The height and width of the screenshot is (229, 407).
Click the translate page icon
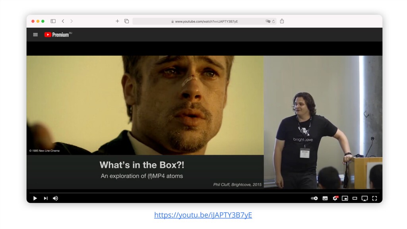pos(268,21)
